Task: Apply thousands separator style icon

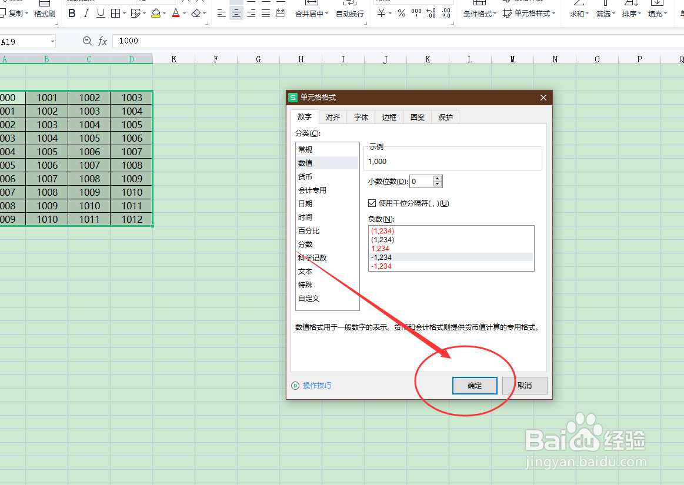Action: 416,13
